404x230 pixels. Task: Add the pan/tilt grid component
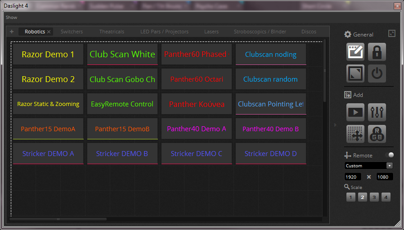pos(355,134)
